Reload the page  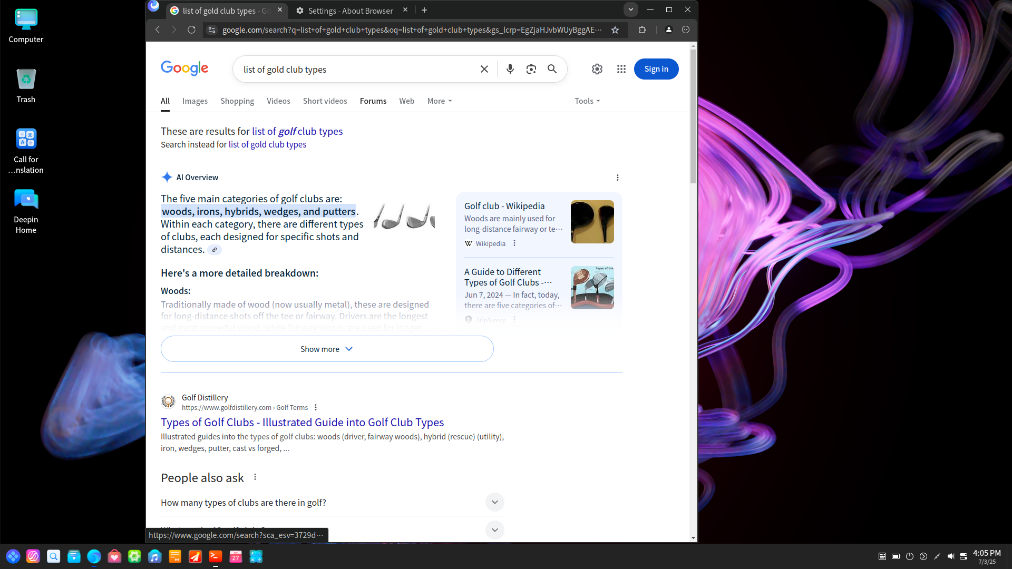pos(191,30)
